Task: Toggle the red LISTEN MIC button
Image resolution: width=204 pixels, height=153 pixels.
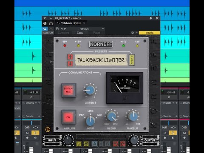Action: (68, 90)
